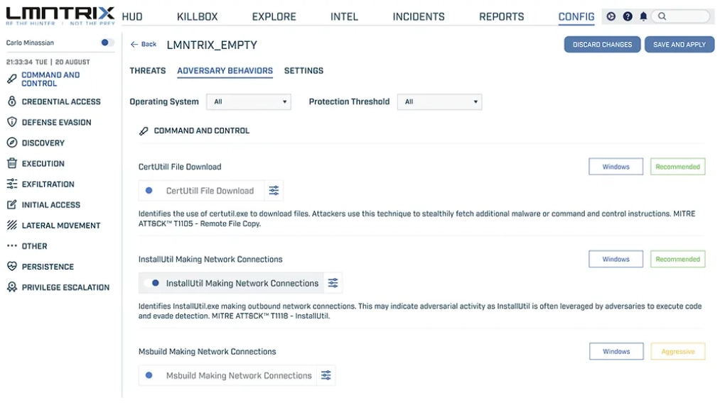The image size is (720, 405).
Task: Click the Discovery compass icon
Action: pyautogui.click(x=11, y=143)
